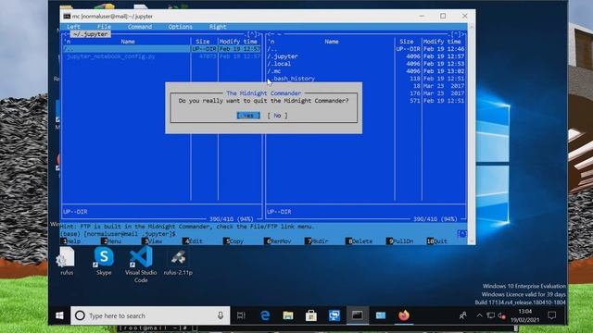This screenshot has width=593, height=333.
Task: Click the left panel history [^] button
Action: pos(253,34)
